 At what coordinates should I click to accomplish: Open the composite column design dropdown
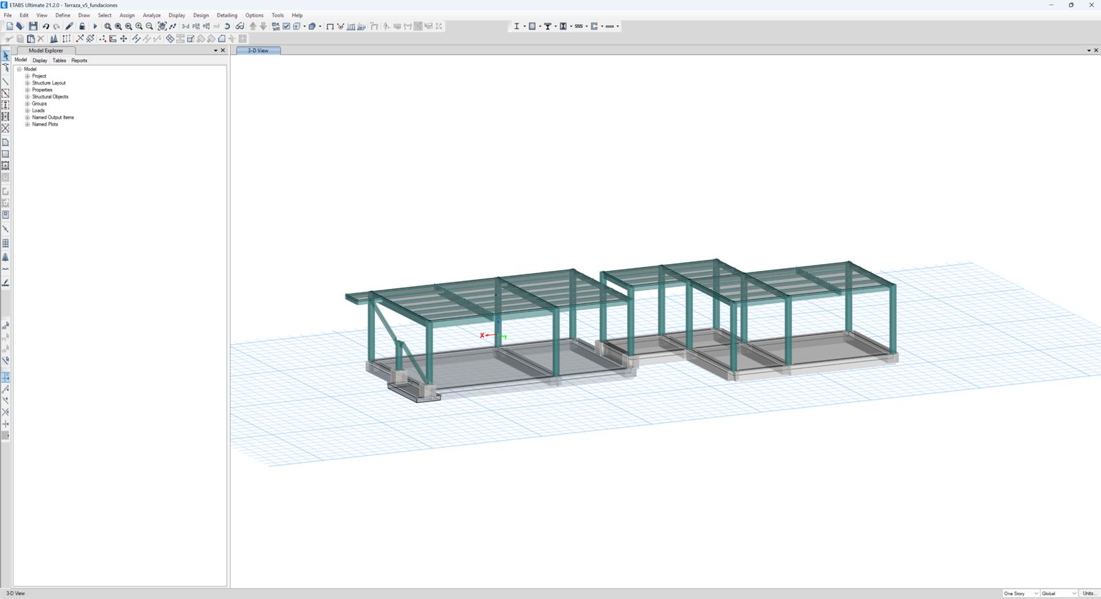click(571, 26)
